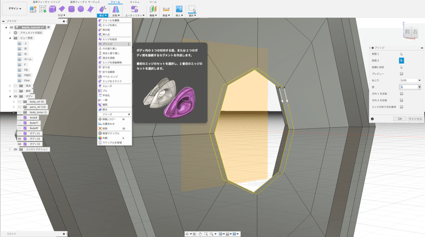425x237 pixels.
Task: Open the デザイン workspace dropdown
Action: 15,8
